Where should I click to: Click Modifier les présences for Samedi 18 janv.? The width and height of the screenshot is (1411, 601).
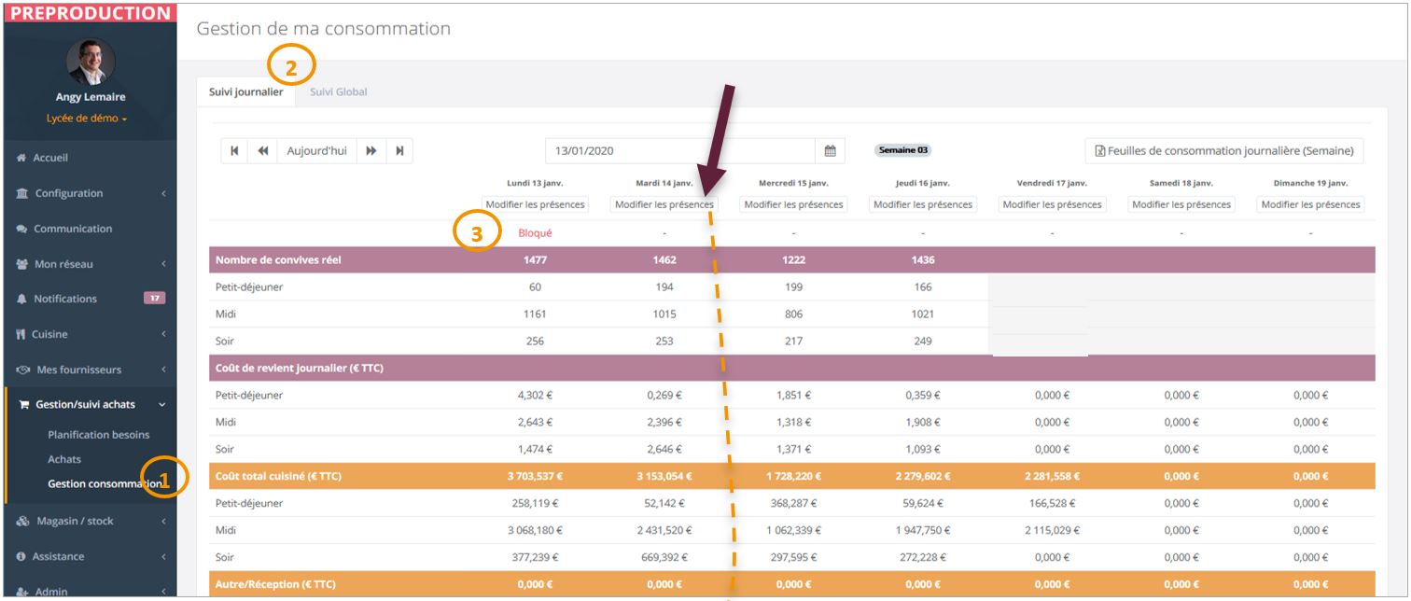click(1181, 204)
